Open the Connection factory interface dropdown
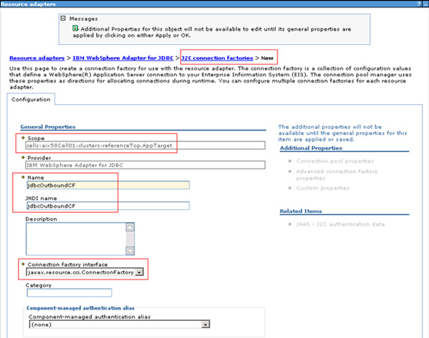The height and width of the screenshot is (338, 429). 85,272
